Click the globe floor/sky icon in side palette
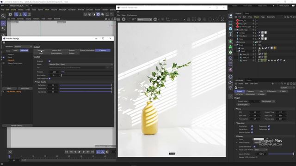The height and width of the screenshot is (166, 296). coord(230,77)
